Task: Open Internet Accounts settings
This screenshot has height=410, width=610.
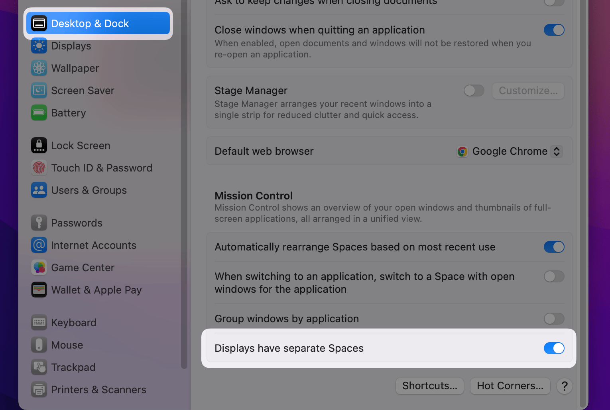Action: [98, 245]
